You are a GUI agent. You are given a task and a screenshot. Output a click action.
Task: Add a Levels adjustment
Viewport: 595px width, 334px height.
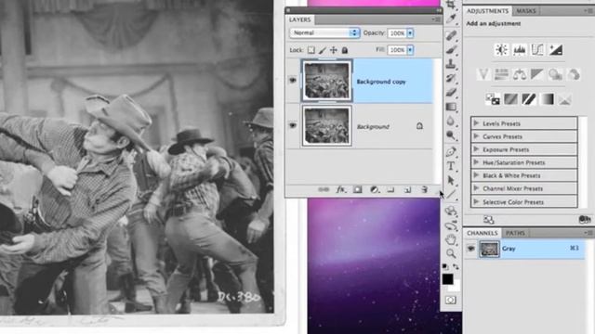[x=519, y=49]
